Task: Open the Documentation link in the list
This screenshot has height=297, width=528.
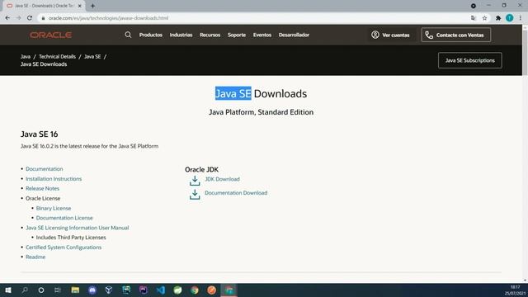Action: pos(44,169)
